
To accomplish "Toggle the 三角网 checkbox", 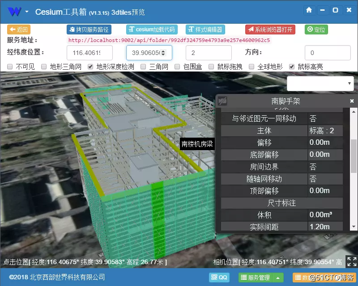I will (143, 67).
